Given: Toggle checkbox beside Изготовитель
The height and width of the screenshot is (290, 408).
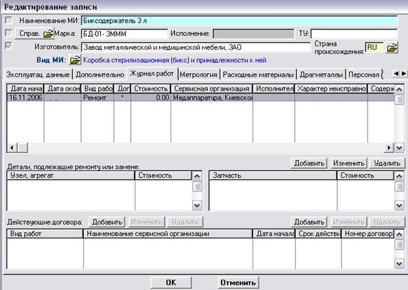Looking at the screenshot, I should pyautogui.click(x=8, y=46).
